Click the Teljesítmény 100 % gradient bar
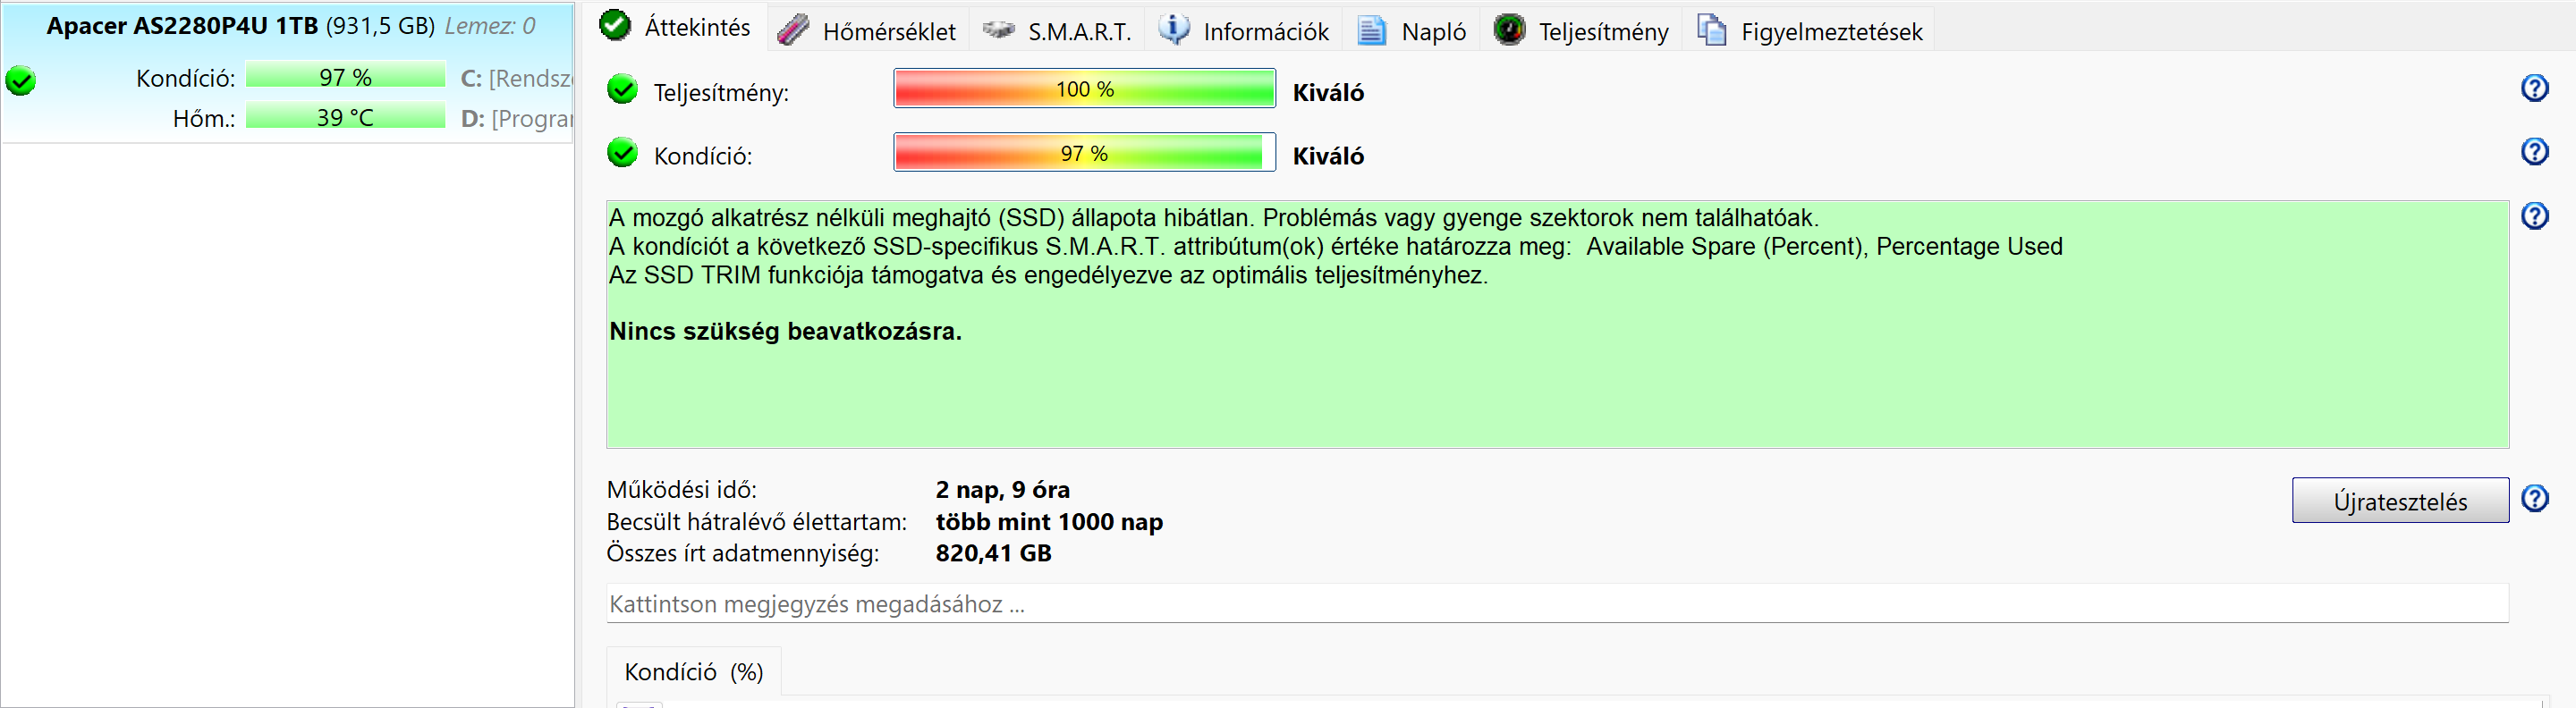Screen dimensions: 2576x708 (x=1084, y=89)
